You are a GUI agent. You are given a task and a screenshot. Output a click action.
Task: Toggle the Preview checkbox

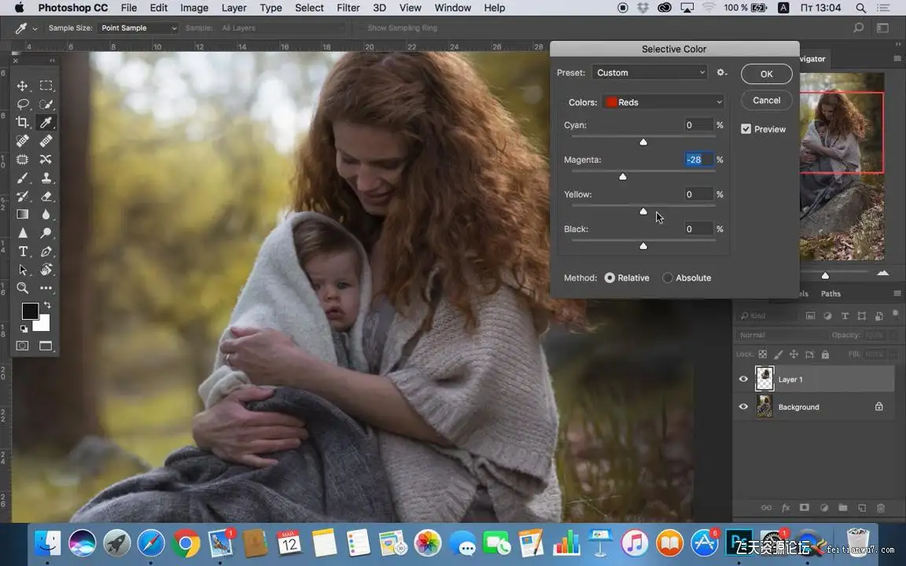pyautogui.click(x=746, y=129)
